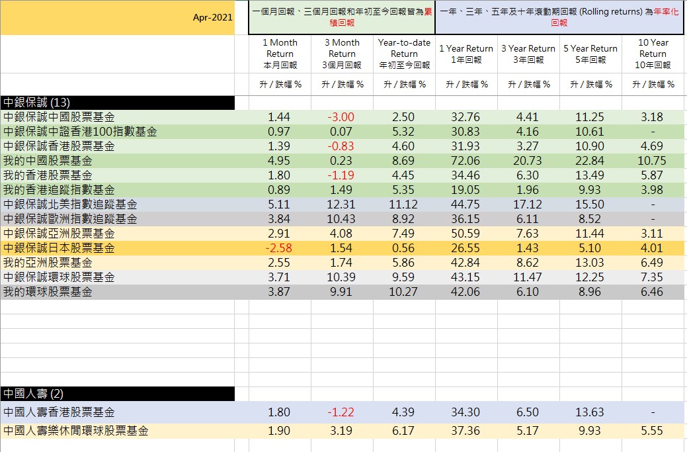Select the 50.59 one-year return cell
The height and width of the screenshot is (452, 687).
click(x=465, y=233)
